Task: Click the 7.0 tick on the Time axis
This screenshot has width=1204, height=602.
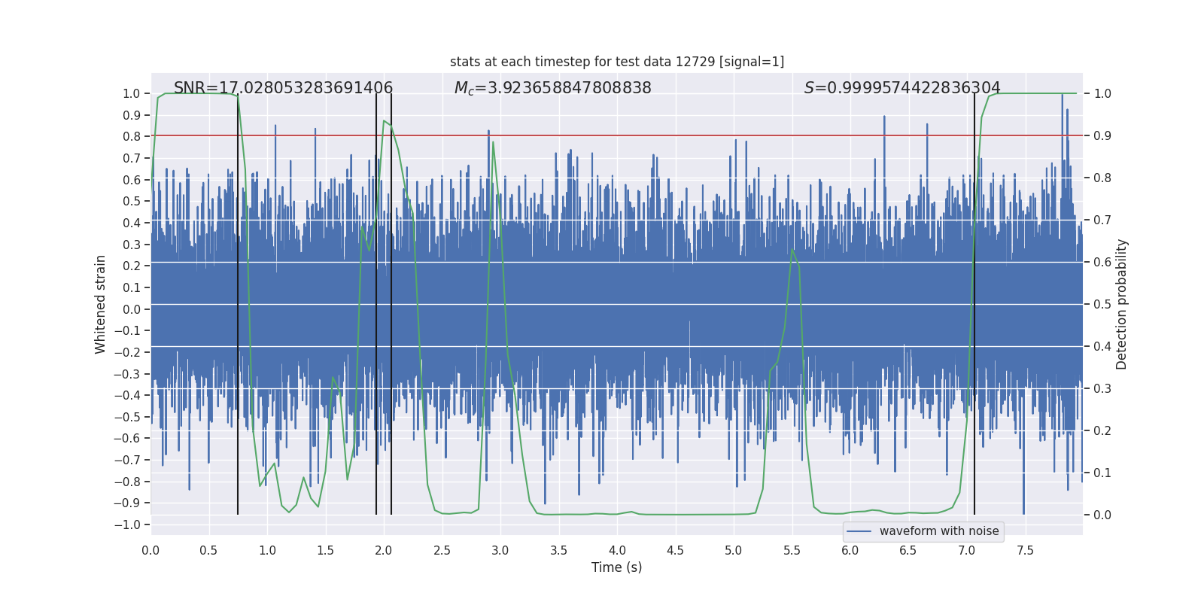Action: 967,550
